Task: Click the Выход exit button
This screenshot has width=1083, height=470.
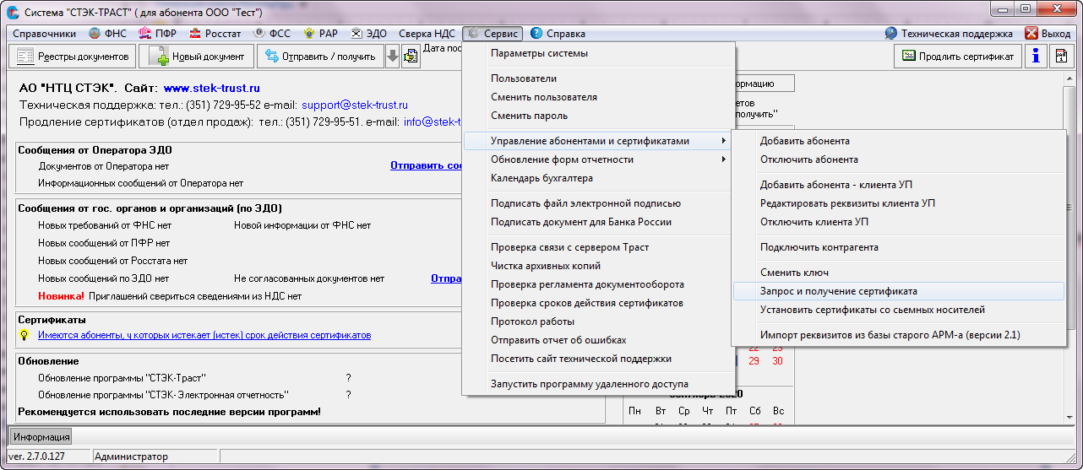Action: point(1048,34)
